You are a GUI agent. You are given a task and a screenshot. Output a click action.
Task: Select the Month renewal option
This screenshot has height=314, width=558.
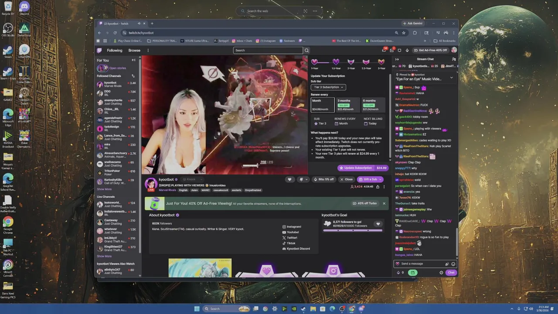[x=323, y=105]
